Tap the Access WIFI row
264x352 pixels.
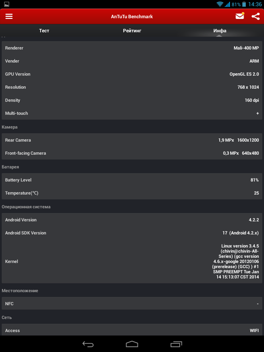(132, 330)
